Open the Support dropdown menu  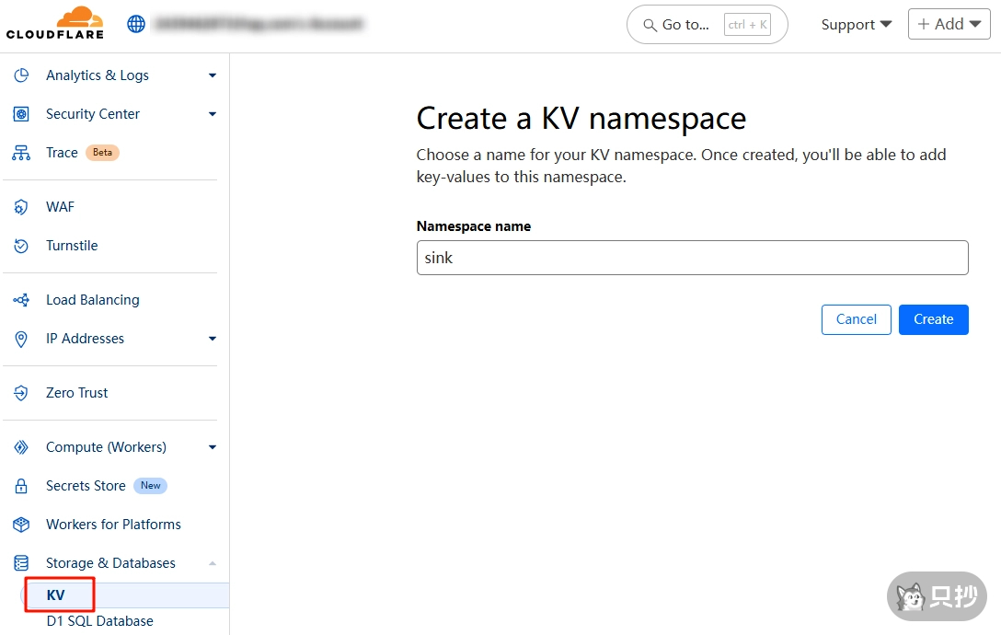[856, 25]
